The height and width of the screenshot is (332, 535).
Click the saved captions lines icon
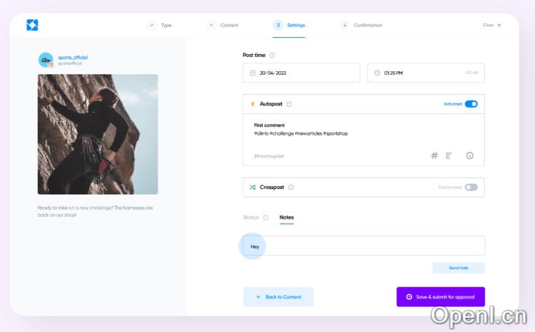[x=449, y=156]
